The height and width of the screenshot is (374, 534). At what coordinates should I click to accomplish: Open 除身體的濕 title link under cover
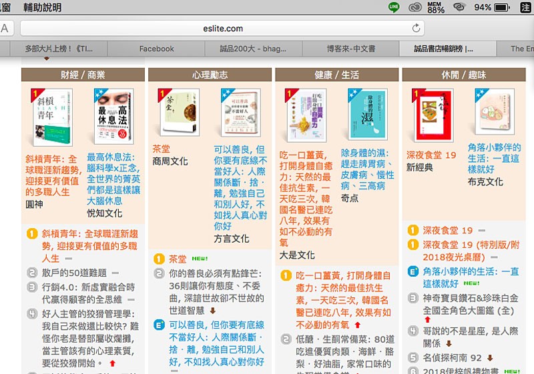coord(367,169)
